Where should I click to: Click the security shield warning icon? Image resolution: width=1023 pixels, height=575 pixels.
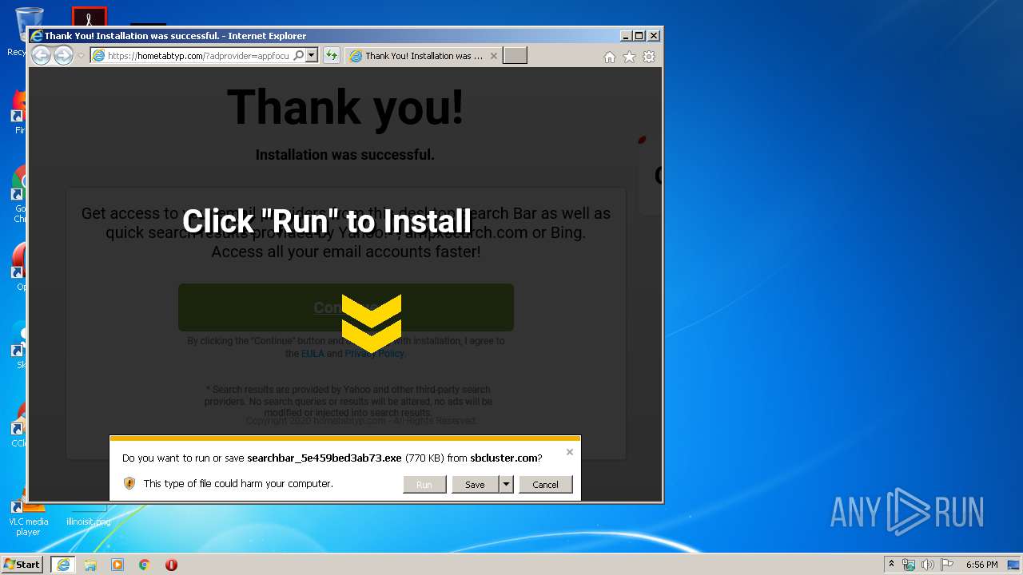click(x=129, y=483)
